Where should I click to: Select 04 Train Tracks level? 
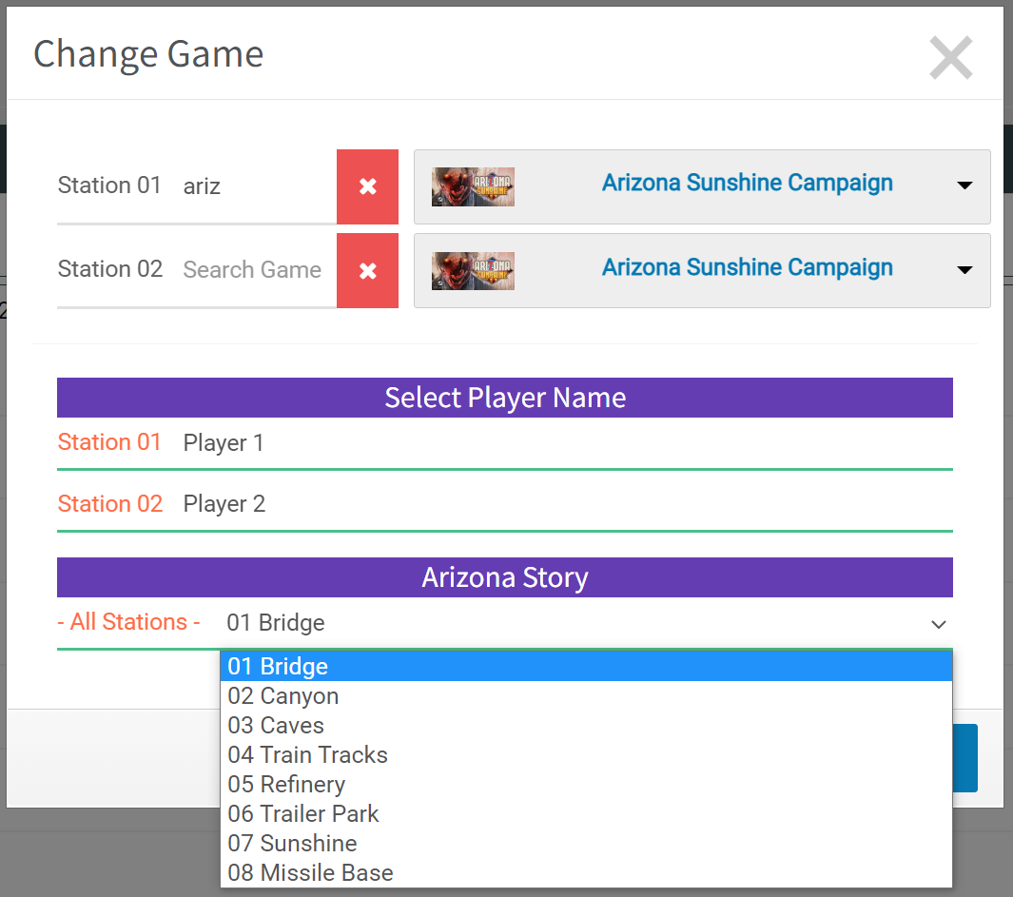point(587,755)
